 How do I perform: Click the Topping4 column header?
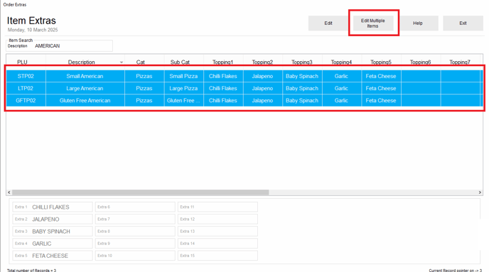pyautogui.click(x=342, y=62)
